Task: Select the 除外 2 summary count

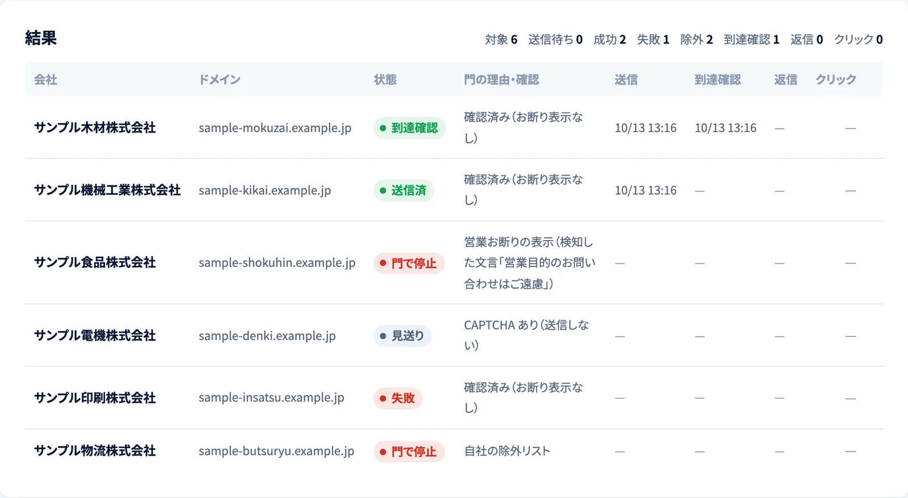Action: click(696, 39)
